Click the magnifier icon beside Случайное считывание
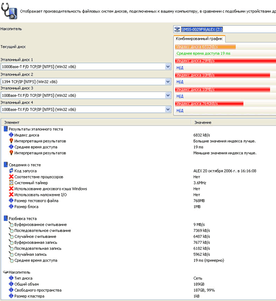 tap(11, 236)
